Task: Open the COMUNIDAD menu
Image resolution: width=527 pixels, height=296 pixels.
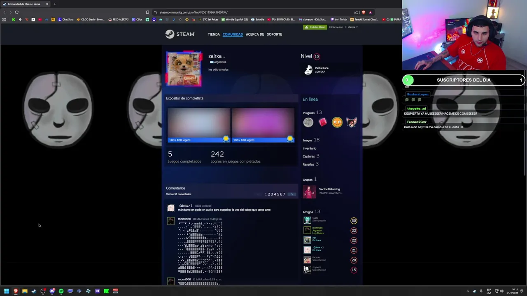Action: click(x=233, y=35)
